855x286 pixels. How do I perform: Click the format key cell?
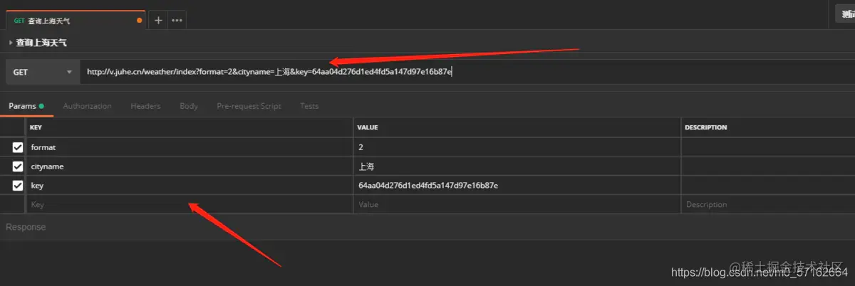click(190, 147)
